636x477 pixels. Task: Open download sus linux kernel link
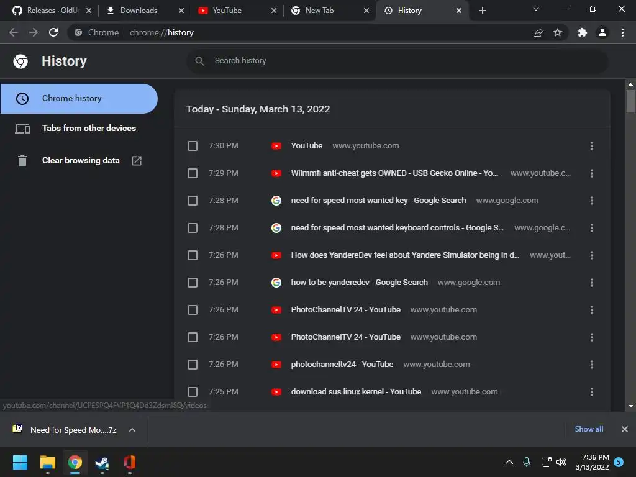(x=356, y=392)
